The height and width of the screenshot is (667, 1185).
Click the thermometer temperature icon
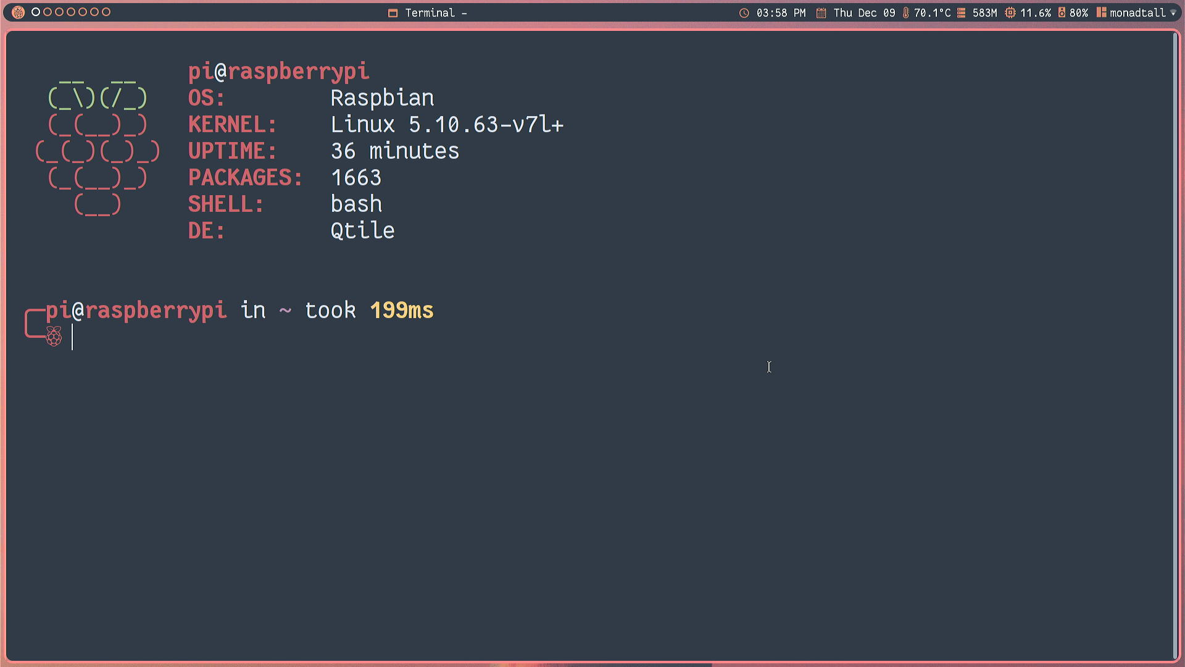click(x=905, y=13)
